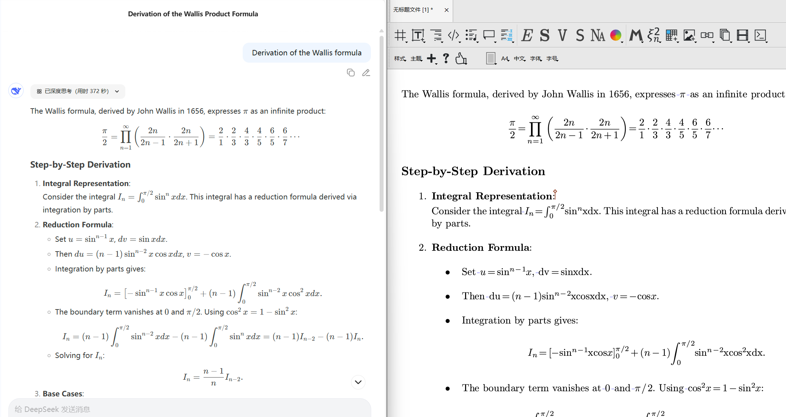Click the small caps NA icon

click(x=598, y=35)
